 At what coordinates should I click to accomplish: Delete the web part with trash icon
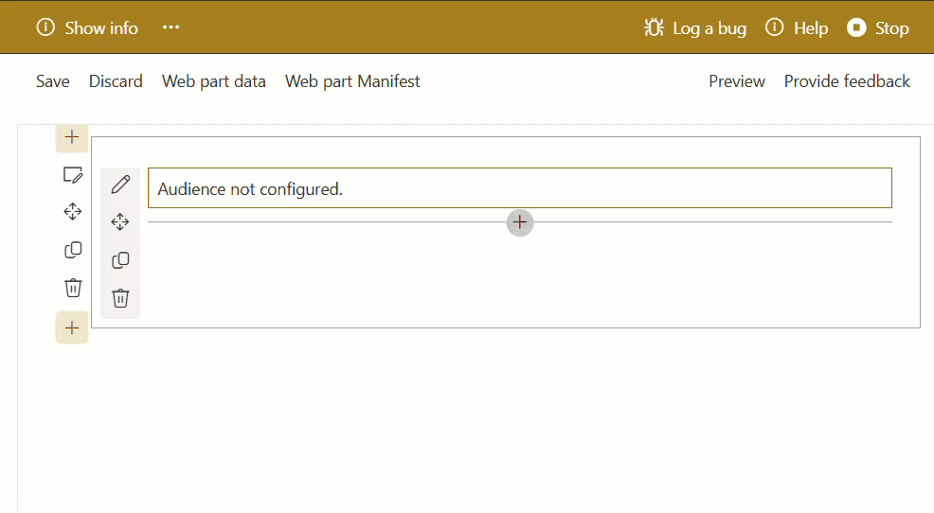pyautogui.click(x=120, y=298)
